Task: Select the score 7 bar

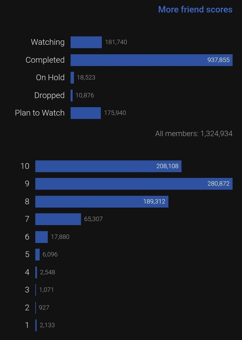Action: click(58, 219)
